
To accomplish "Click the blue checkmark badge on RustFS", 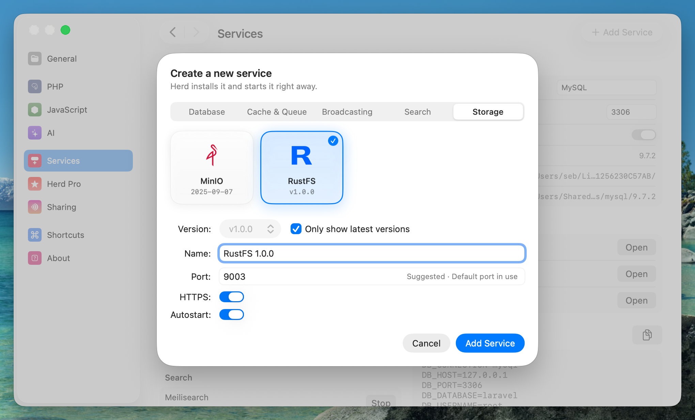I will click(x=333, y=141).
